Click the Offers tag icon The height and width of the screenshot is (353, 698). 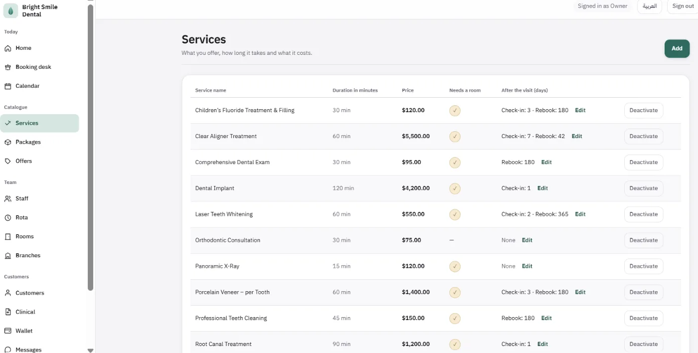pos(7,161)
